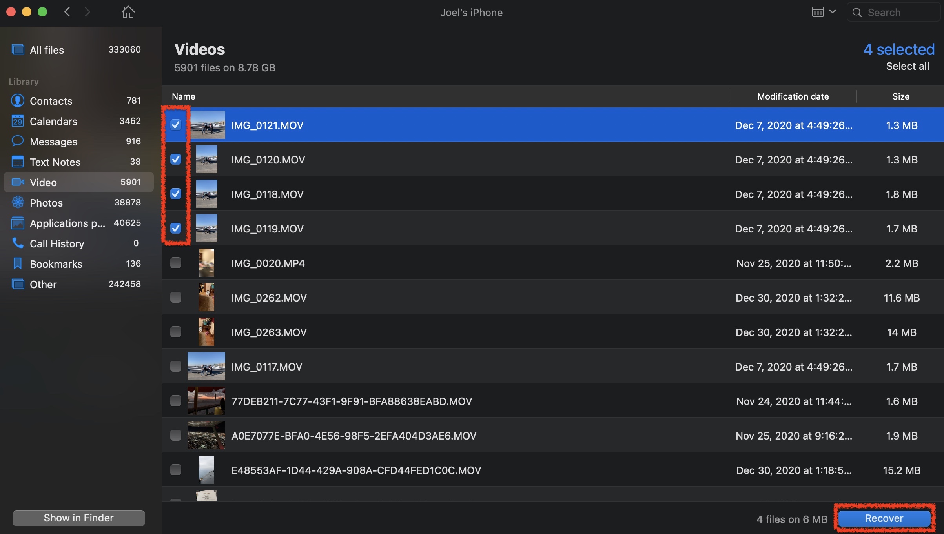Sort by Modification date column
The height and width of the screenshot is (534, 944).
(x=793, y=96)
